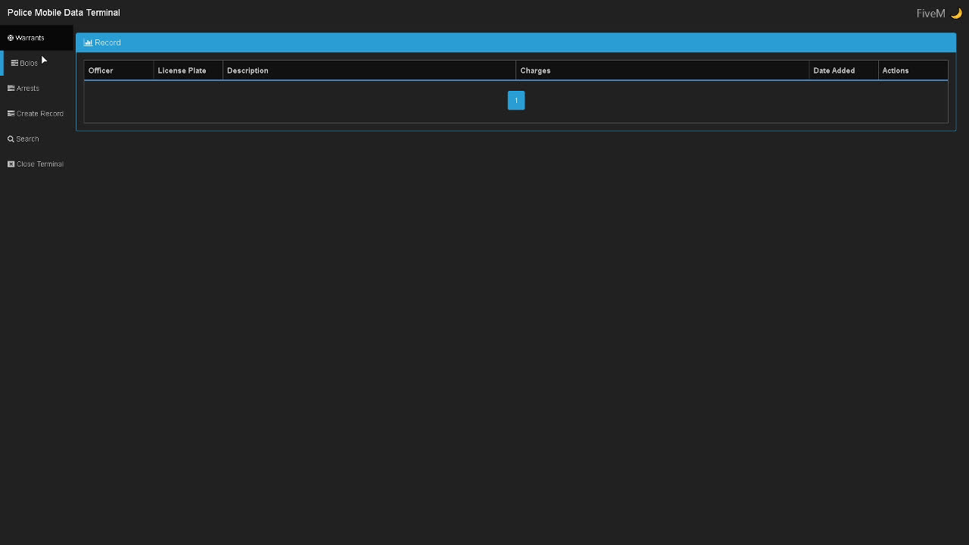Click the License Plate column header
The width and height of the screenshot is (969, 545).
(182, 70)
